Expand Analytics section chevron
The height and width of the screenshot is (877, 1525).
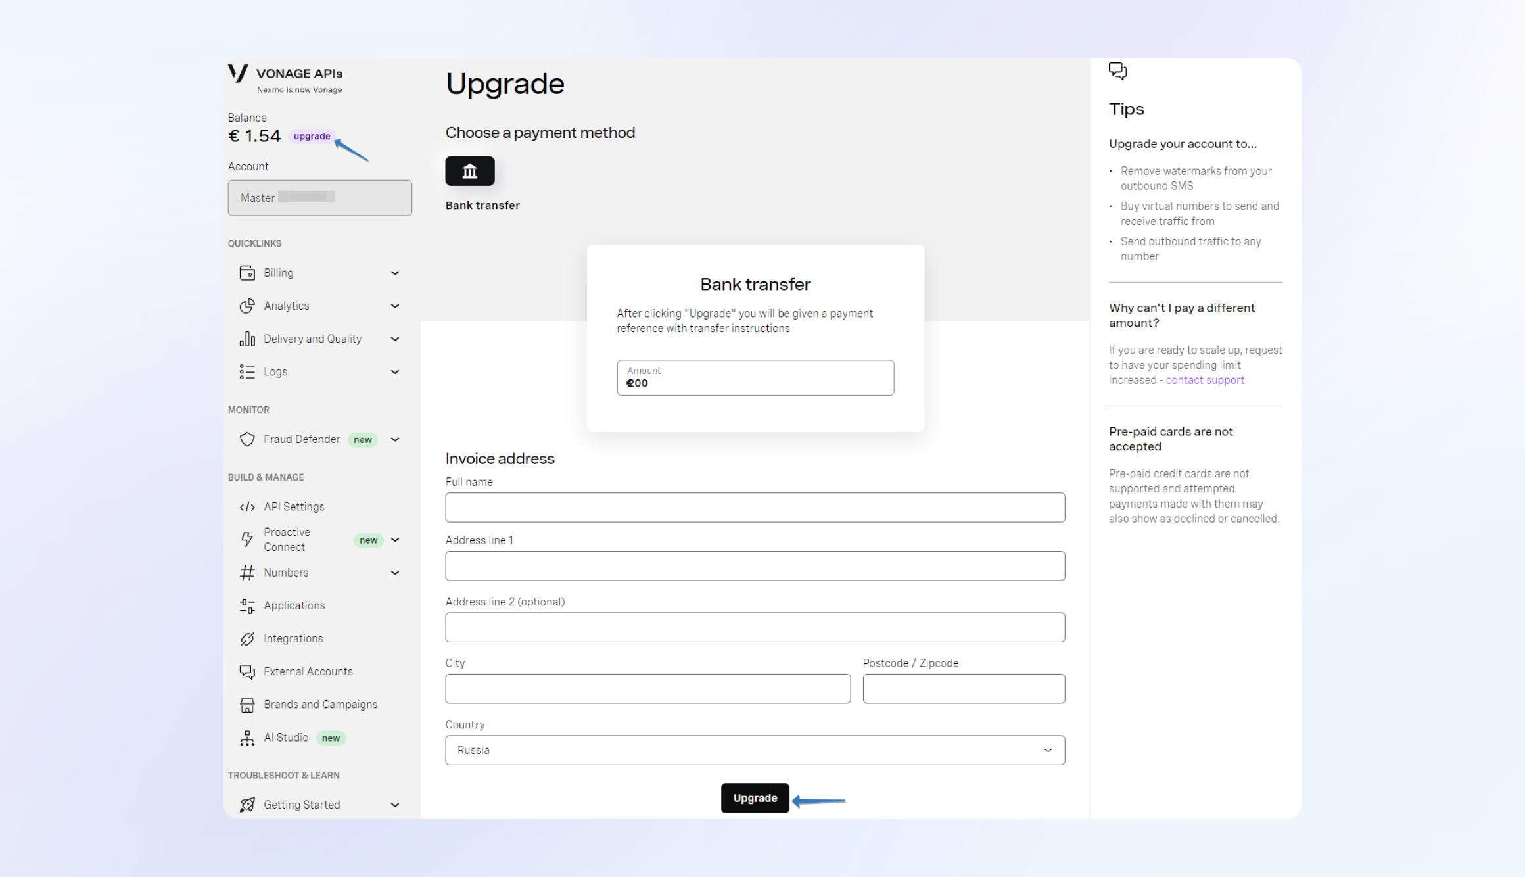tap(395, 306)
